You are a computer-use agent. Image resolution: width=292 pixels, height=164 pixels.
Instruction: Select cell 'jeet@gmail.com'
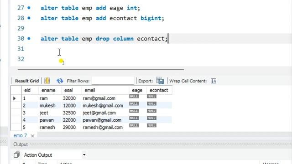(x=99, y=113)
